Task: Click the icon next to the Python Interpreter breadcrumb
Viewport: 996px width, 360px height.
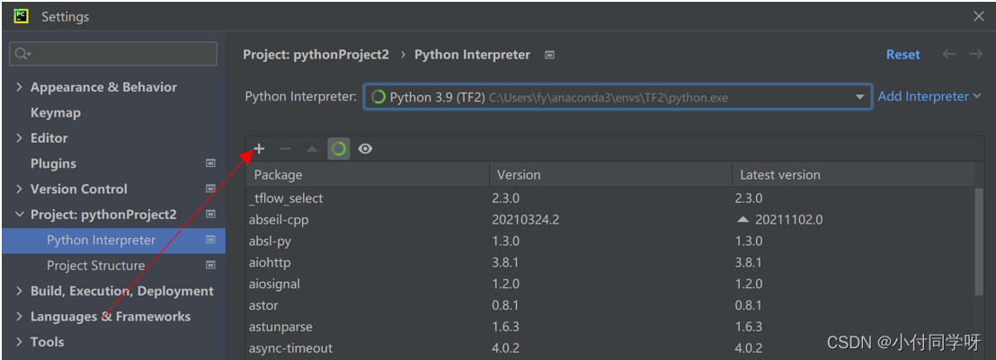Action: [550, 55]
